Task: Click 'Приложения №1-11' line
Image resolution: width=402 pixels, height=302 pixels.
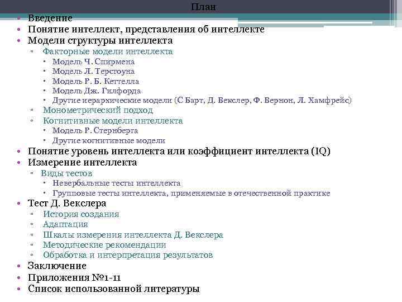Action: point(74,277)
